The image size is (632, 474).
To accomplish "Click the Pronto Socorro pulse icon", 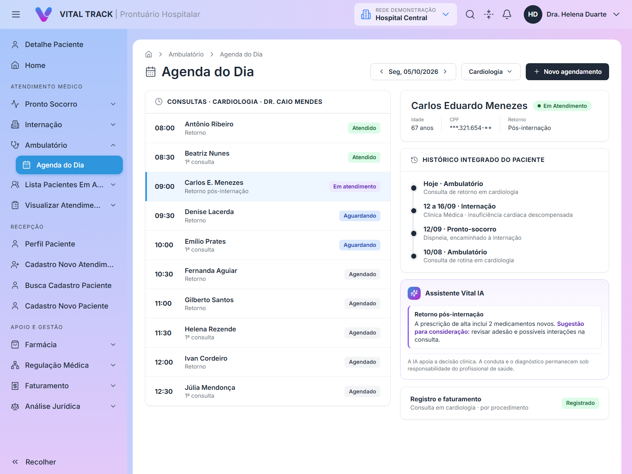I will pyautogui.click(x=15, y=104).
